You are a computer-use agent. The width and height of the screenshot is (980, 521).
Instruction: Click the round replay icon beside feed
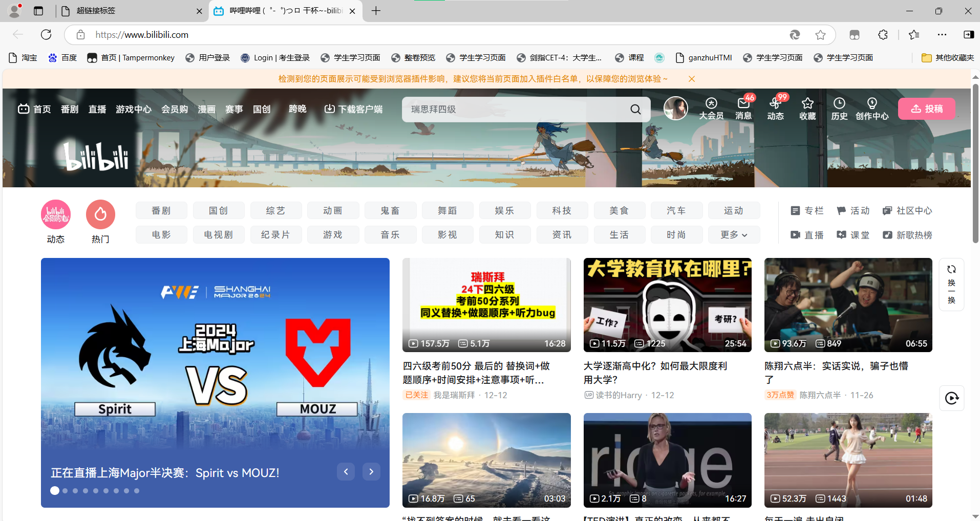[952, 398]
